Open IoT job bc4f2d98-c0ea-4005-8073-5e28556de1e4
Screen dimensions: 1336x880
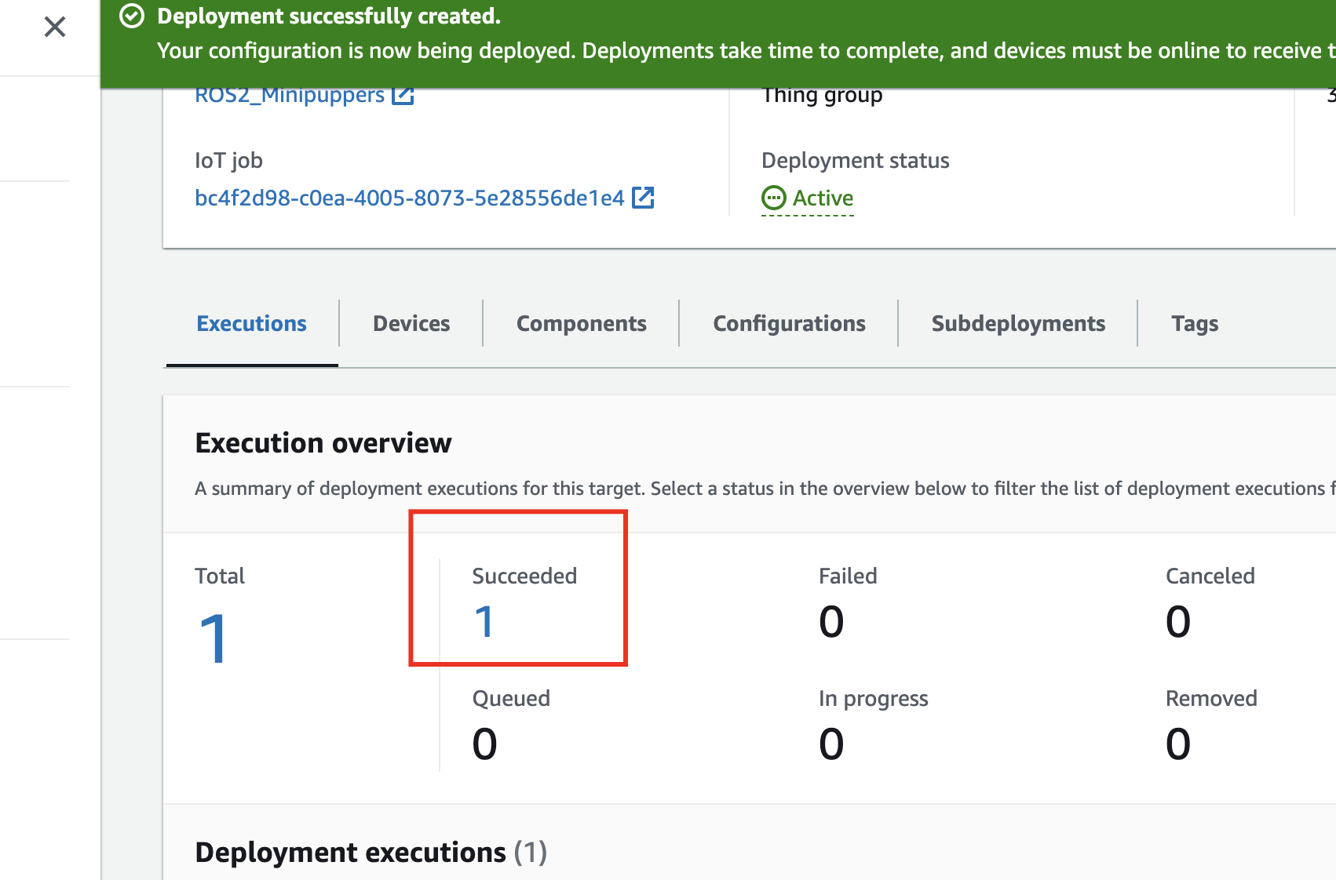click(409, 198)
